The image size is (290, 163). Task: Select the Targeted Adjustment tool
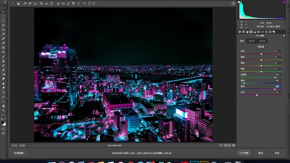coord(35,4)
